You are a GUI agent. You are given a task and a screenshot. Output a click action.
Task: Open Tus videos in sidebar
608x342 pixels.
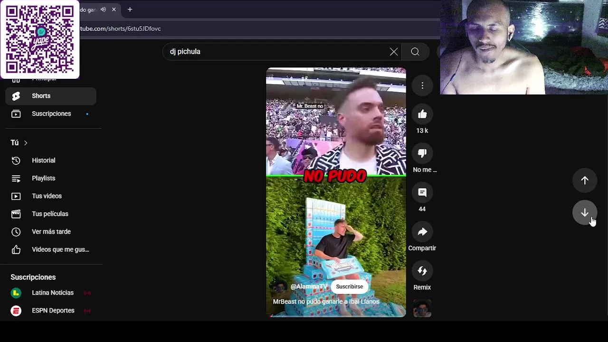51,196
